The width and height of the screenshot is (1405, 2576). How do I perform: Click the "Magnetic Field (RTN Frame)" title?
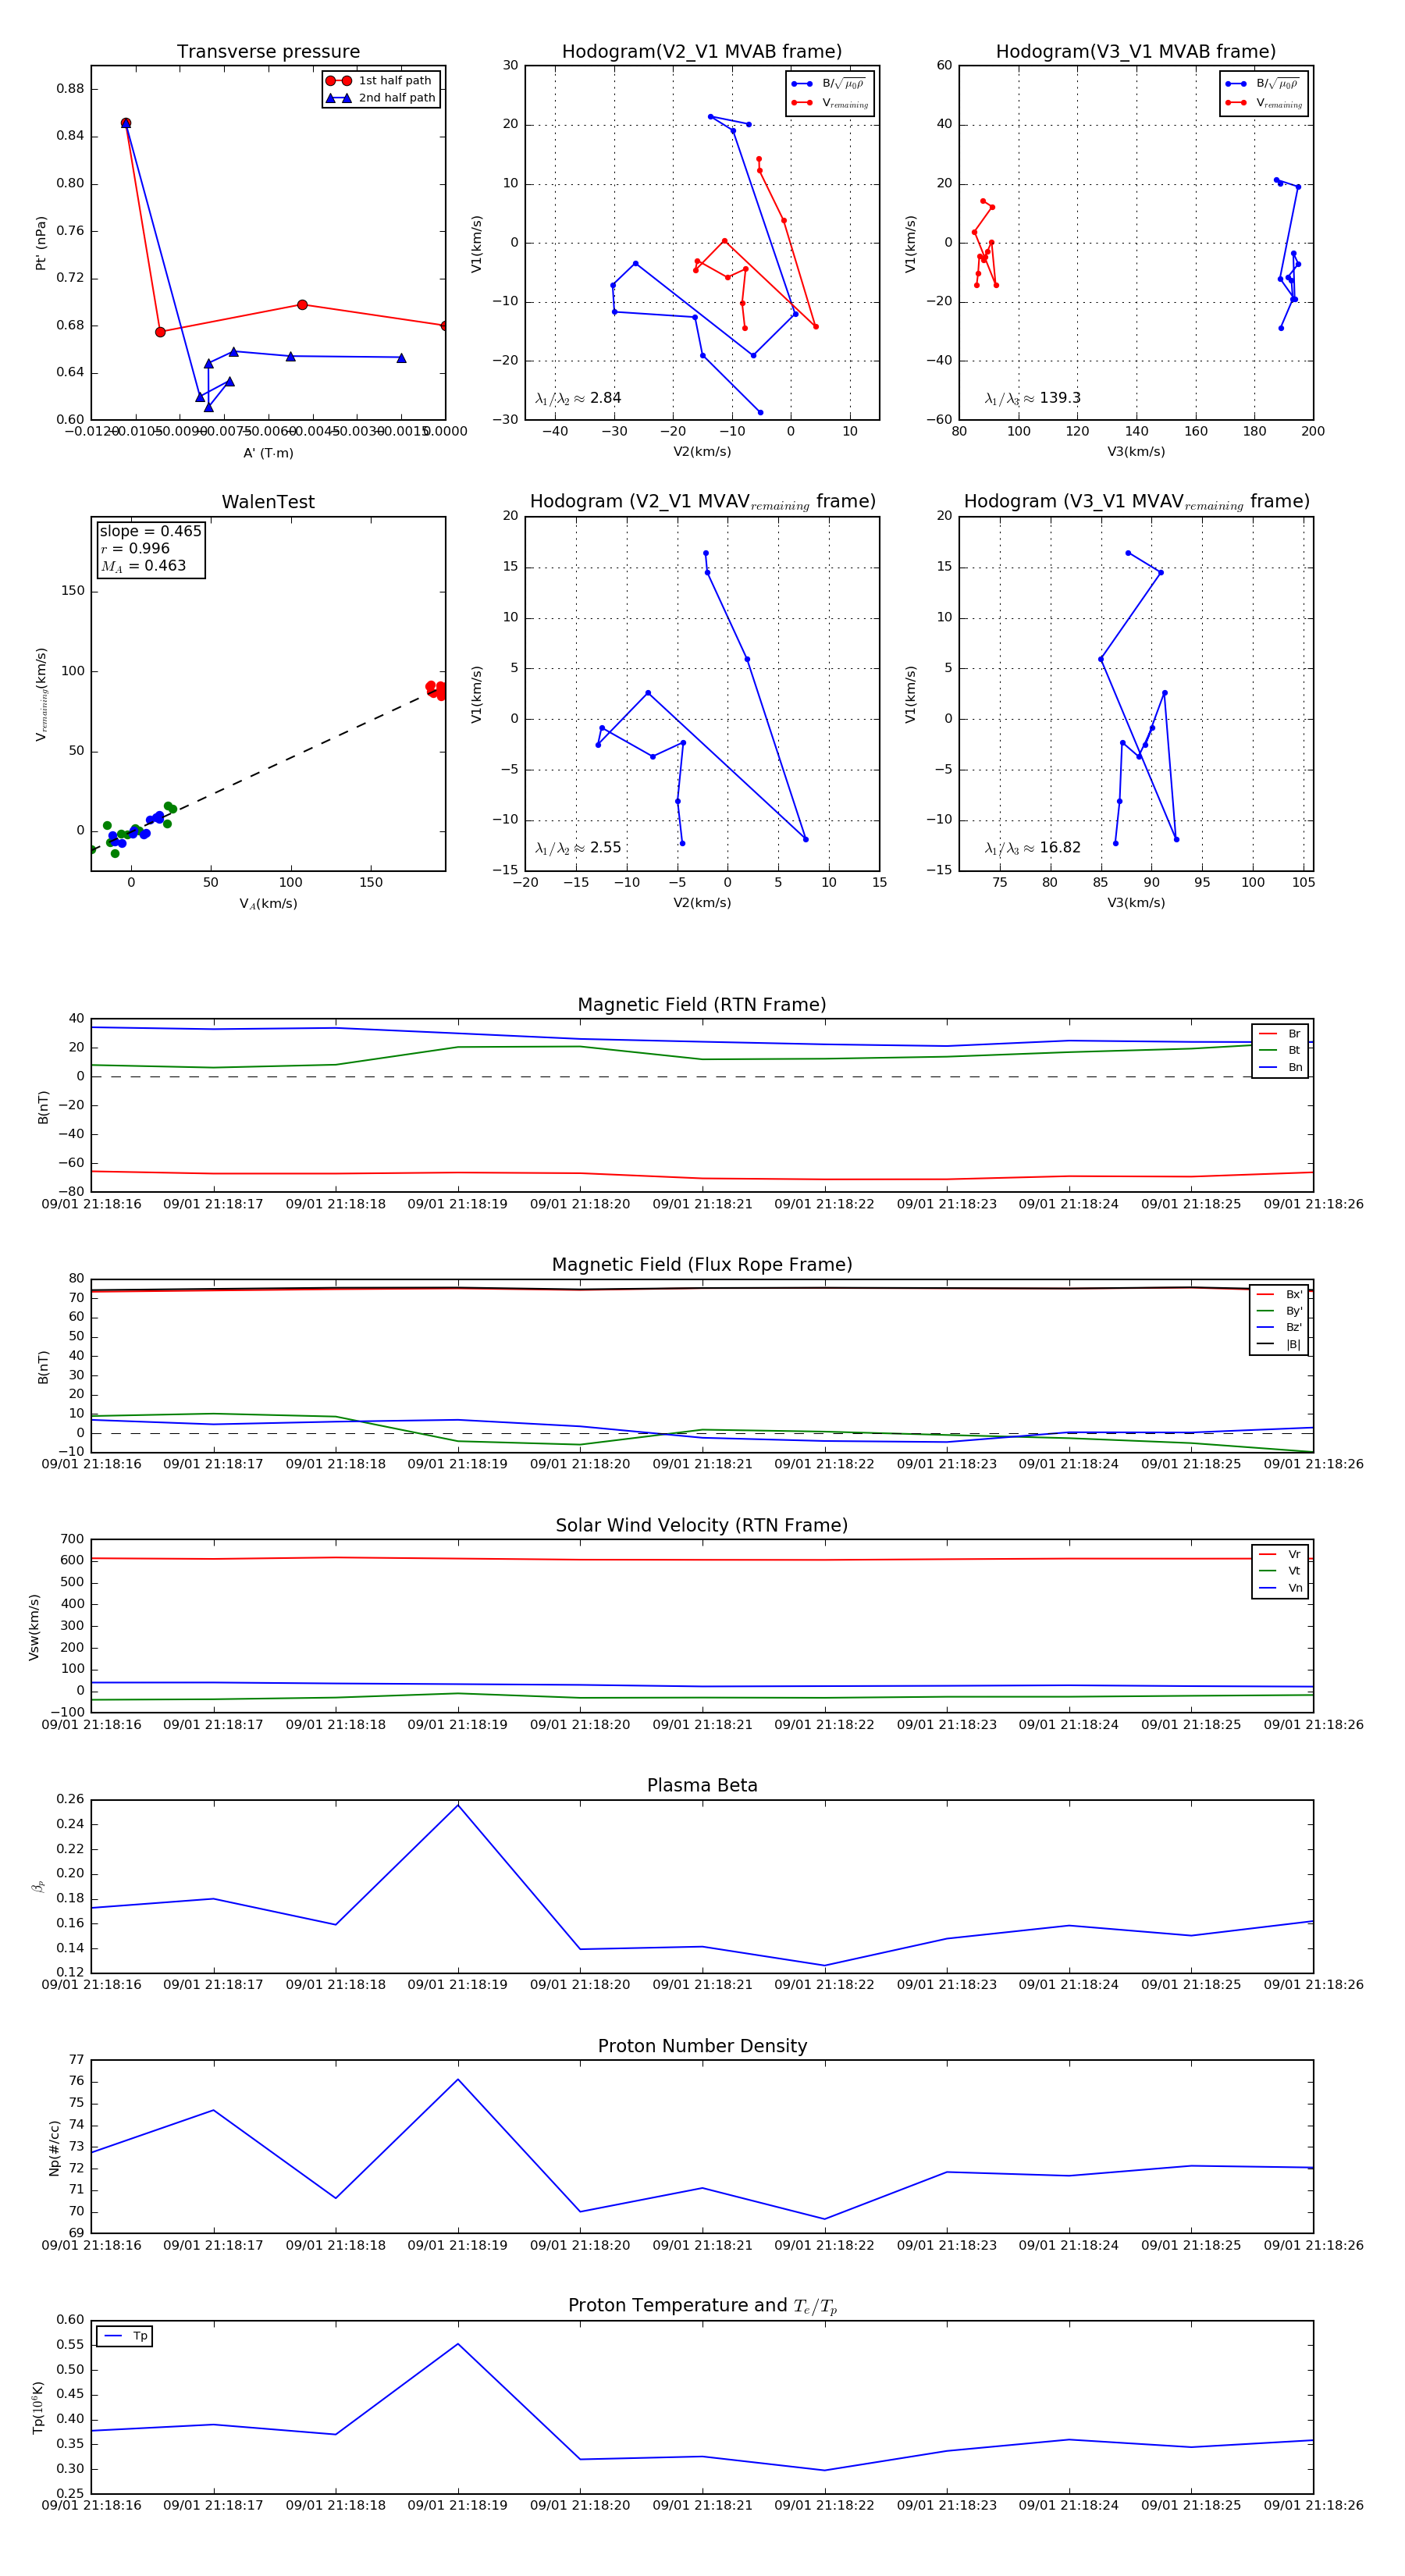pos(702,1005)
